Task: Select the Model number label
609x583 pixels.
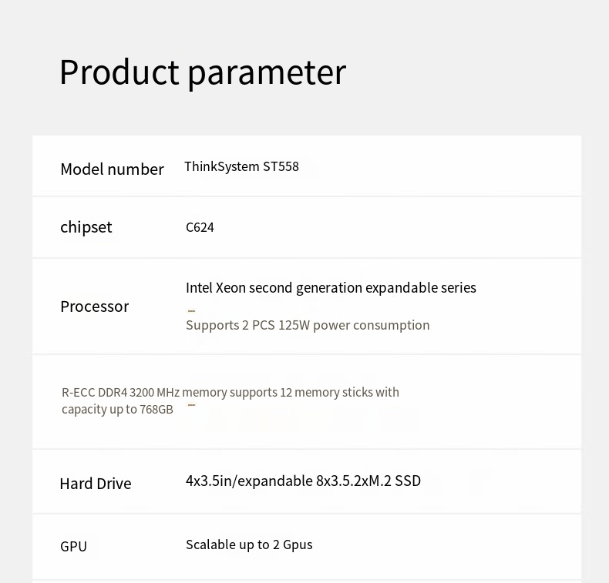Action: (113, 169)
